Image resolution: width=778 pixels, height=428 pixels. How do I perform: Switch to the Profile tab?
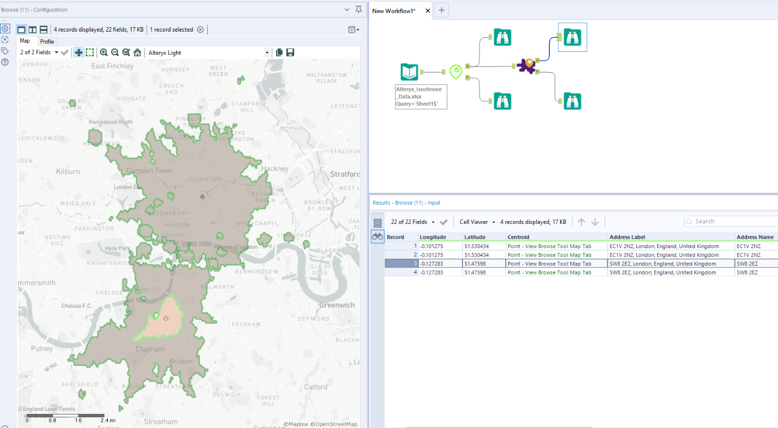[47, 41]
